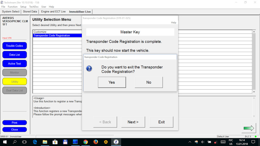260x146 pixels.
Task: Click the Techstream app icon in title bar
Action: [2, 2]
